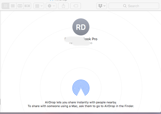Click into the Search field

tap(134, 6)
